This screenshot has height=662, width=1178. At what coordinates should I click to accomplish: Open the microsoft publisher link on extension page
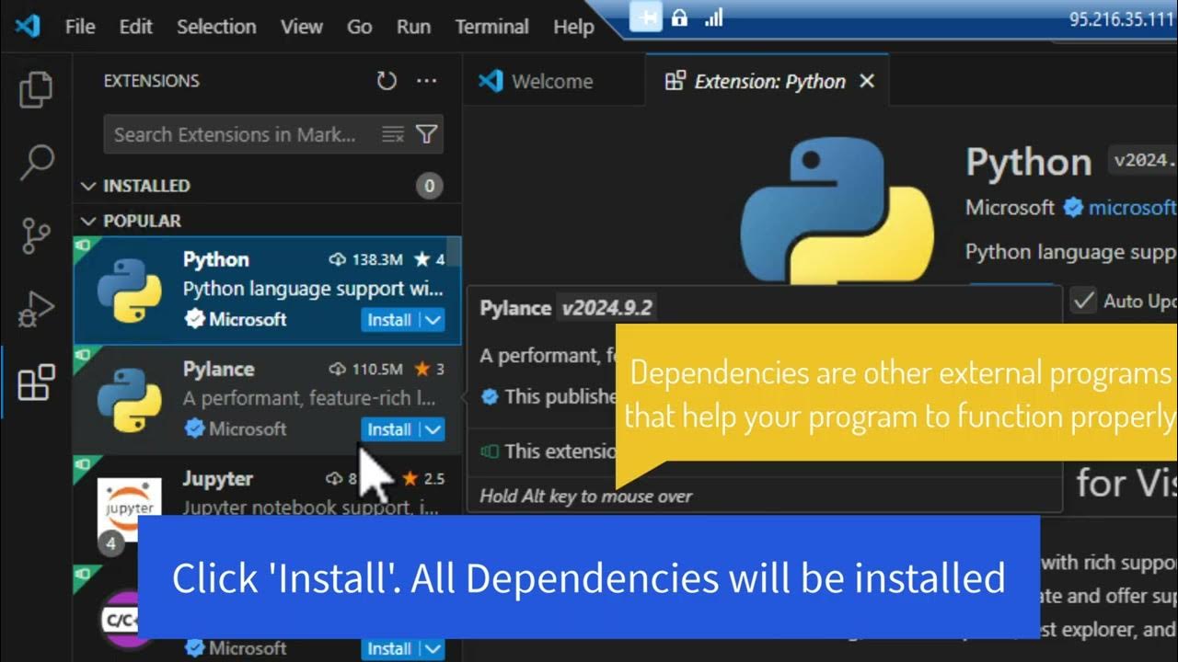click(1132, 208)
